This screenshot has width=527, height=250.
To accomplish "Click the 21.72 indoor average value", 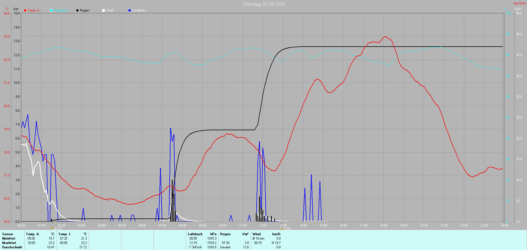I will tap(83, 247).
